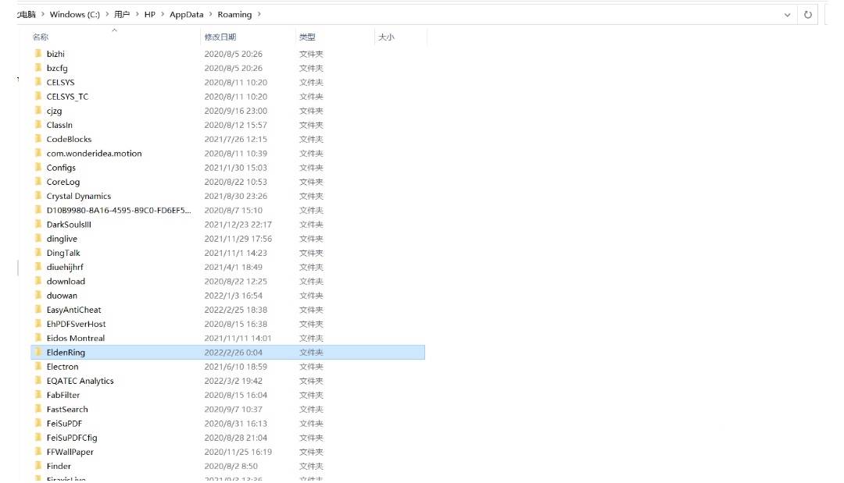The width and height of the screenshot is (844, 483).
Task: Click the bizhi folder icon
Action: [x=38, y=54]
